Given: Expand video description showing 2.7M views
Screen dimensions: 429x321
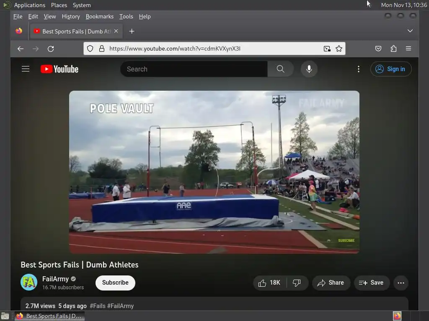Looking at the screenshot, I should pos(214,305).
